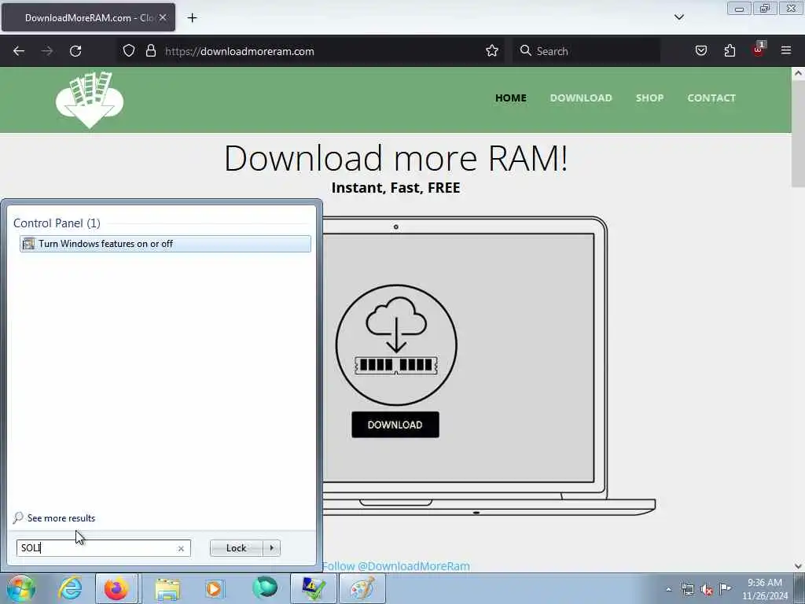Viewport: 805px width, 604px height.
Task: Open the HOME nav item
Action: [511, 98]
